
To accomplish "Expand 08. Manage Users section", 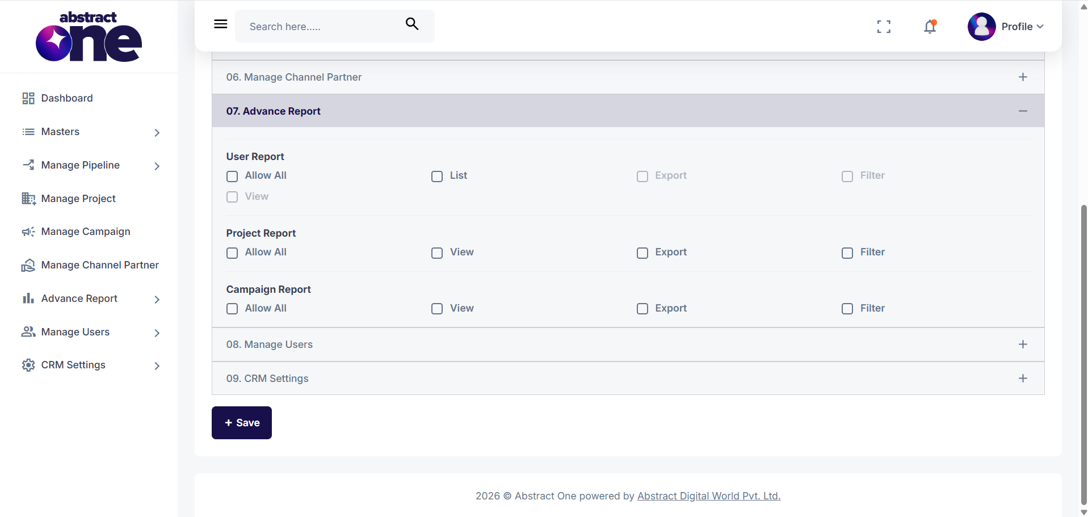I will 628,344.
